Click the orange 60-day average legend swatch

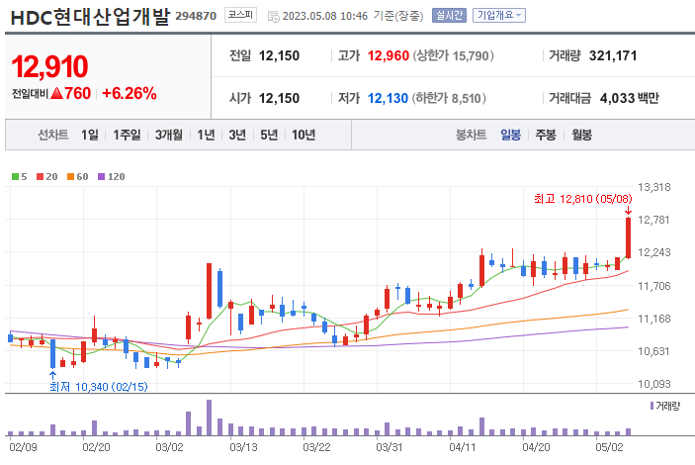click(x=70, y=176)
